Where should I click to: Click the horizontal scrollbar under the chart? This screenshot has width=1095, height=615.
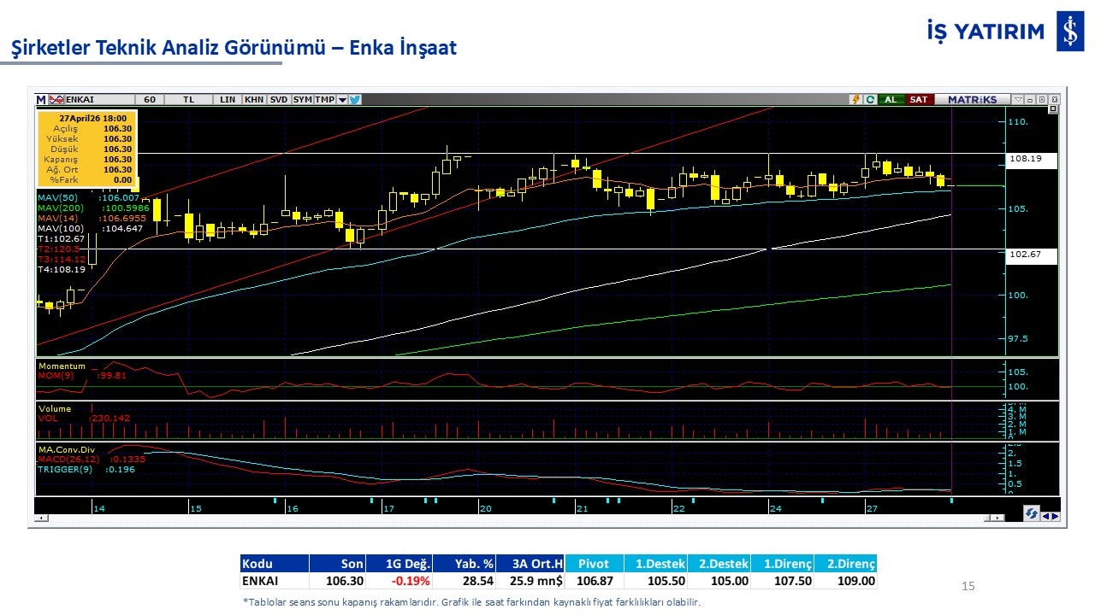(513, 518)
